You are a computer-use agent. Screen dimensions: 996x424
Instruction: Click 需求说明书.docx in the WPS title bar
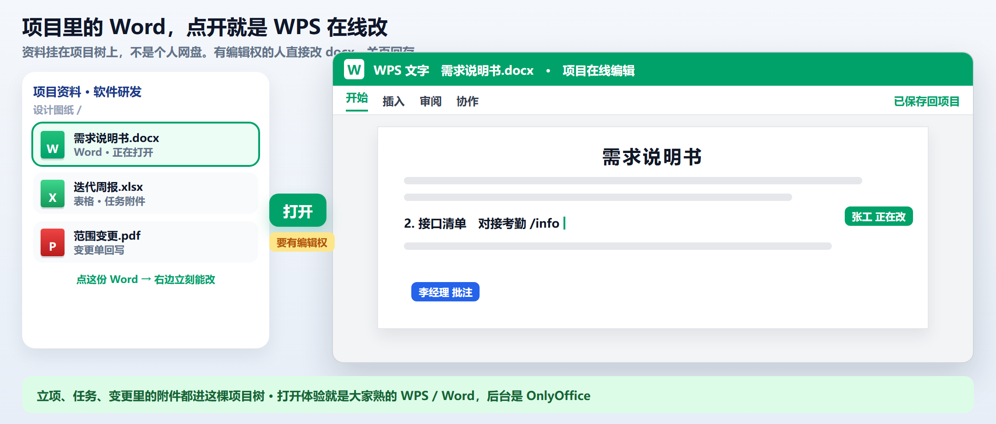tap(487, 71)
